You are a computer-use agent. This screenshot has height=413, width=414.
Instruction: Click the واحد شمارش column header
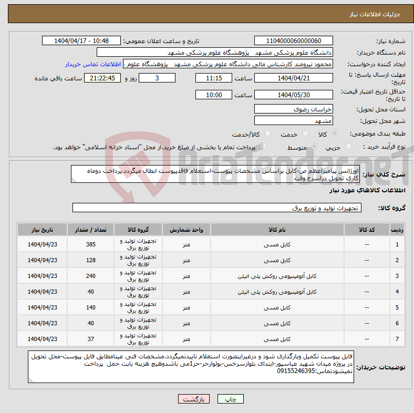(x=187, y=230)
